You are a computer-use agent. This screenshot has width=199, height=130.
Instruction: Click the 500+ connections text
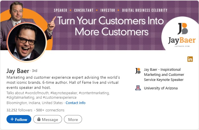[50, 110]
